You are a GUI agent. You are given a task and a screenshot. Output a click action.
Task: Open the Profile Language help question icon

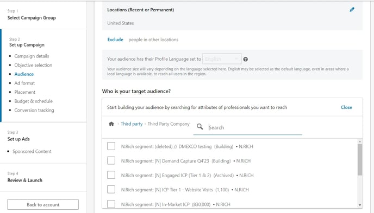[245, 59]
